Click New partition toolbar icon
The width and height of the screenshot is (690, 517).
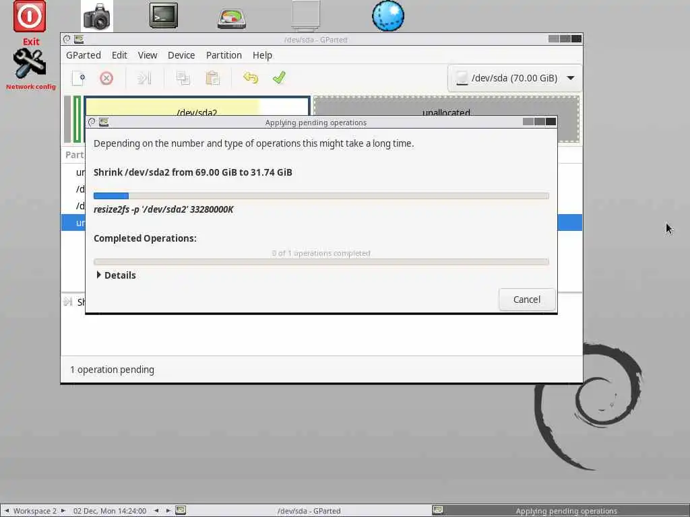click(79, 78)
